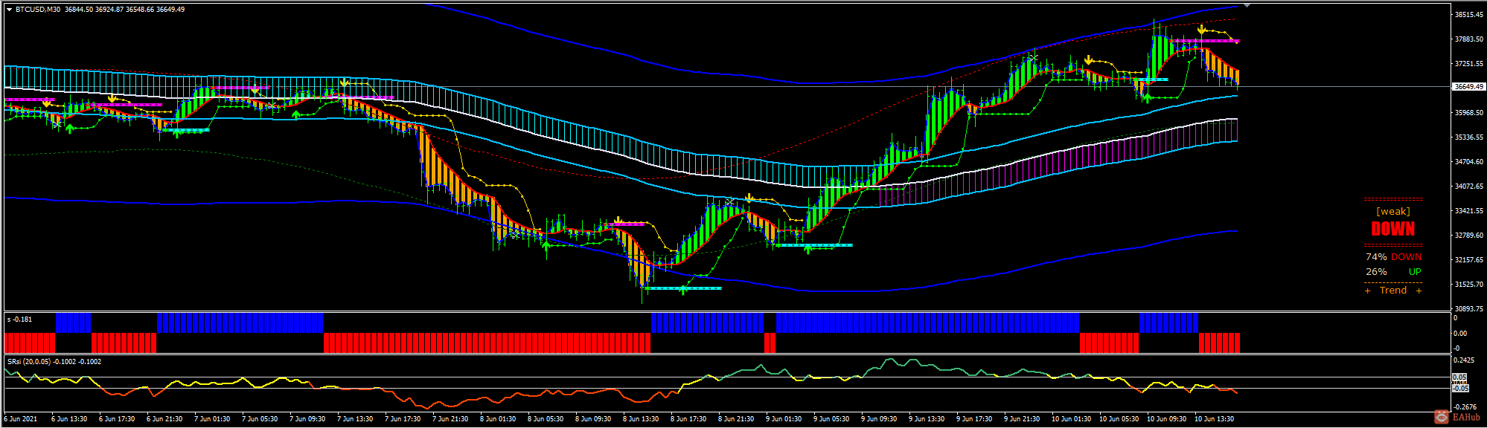The image size is (1487, 428).
Task: Click the 31525.70 price axis label
Action: (x=1468, y=285)
